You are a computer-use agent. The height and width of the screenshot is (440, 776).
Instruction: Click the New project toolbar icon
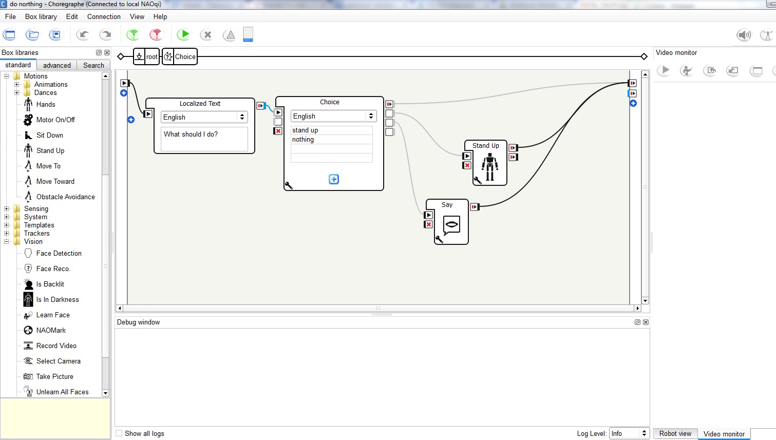[x=9, y=35]
